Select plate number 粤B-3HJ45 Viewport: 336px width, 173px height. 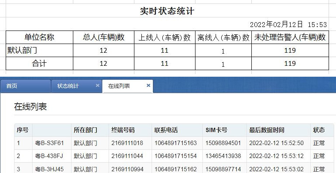49,169
